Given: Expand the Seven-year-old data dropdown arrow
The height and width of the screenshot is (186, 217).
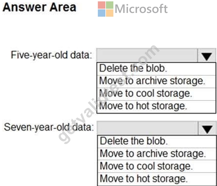Looking at the screenshot, I should [207, 128].
